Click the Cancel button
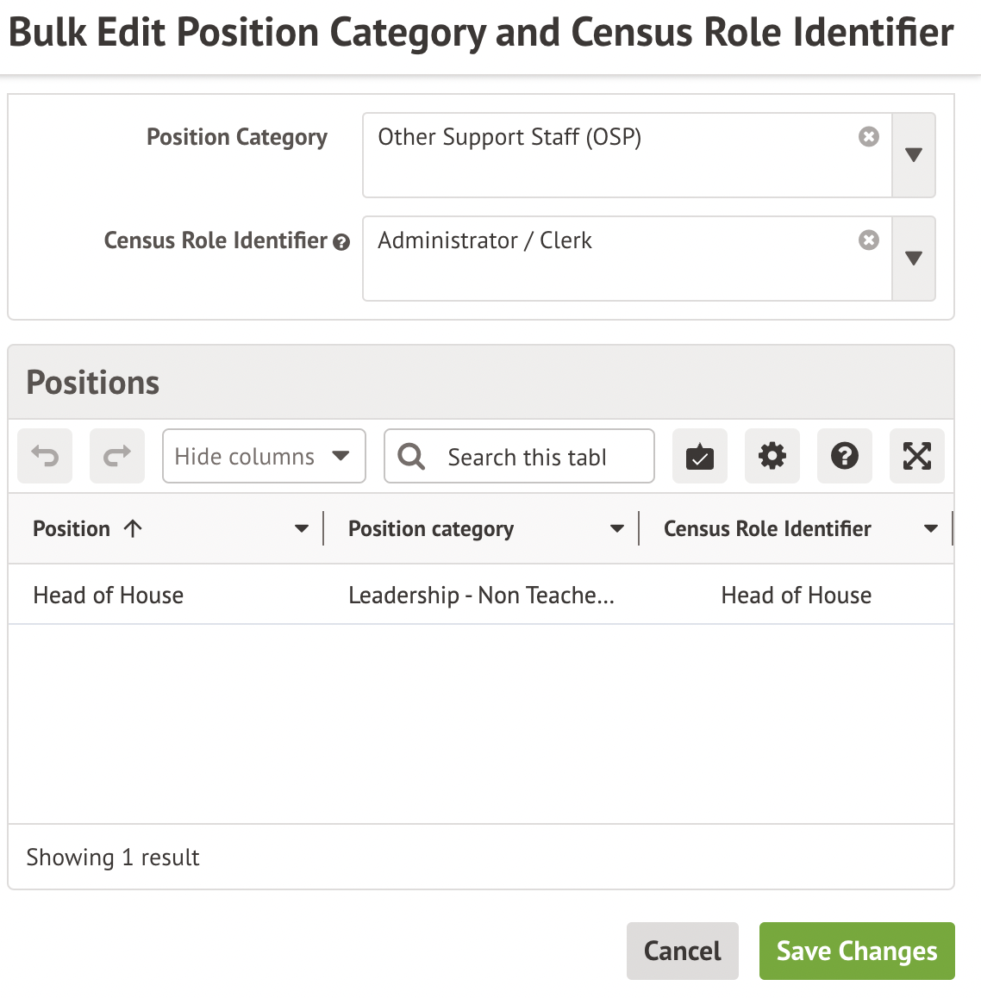The width and height of the screenshot is (981, 998). click(683, 951)
